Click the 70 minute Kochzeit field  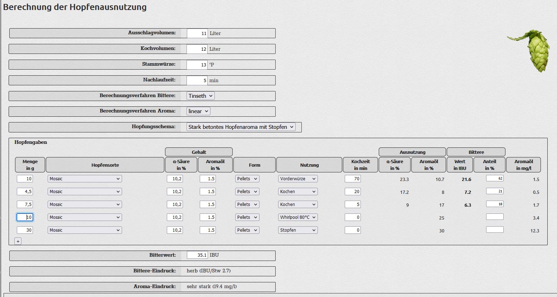click(353, 179)
